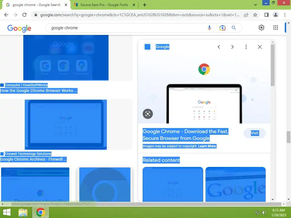Viewport: 291px width, 218px height.
Task: Open related content laptop thumbnail
Action: point(173,184)
